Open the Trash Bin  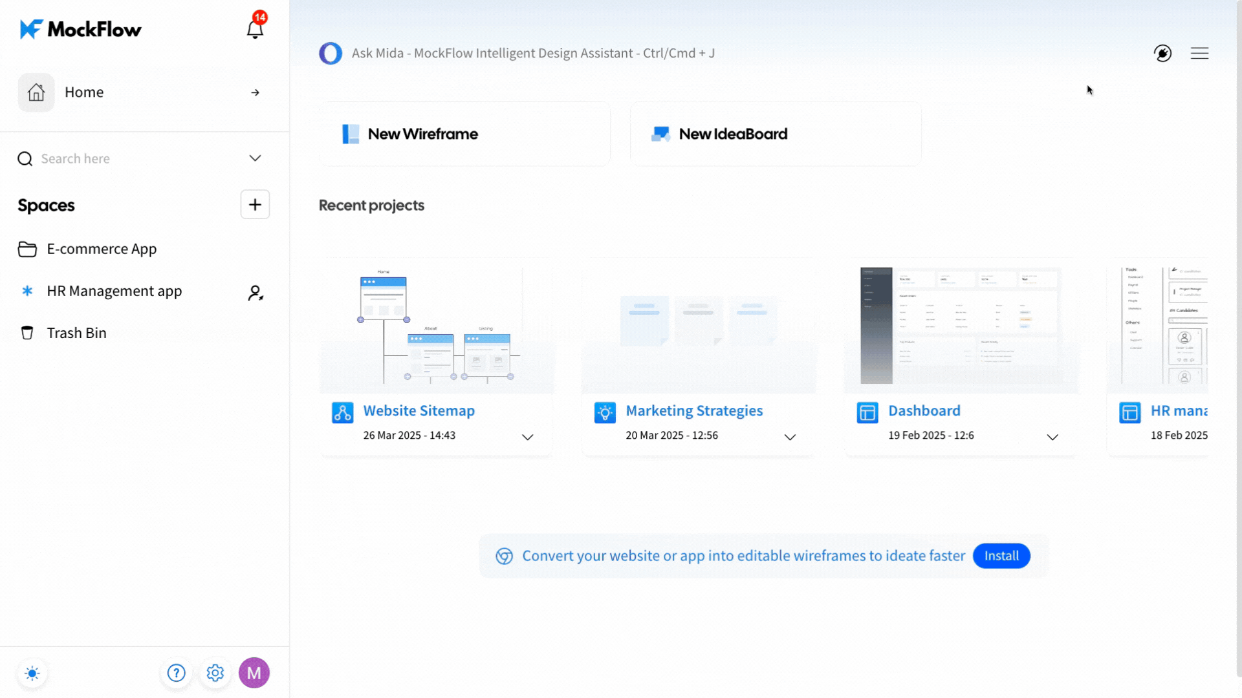pyautogui.click(x=76, y=333)
